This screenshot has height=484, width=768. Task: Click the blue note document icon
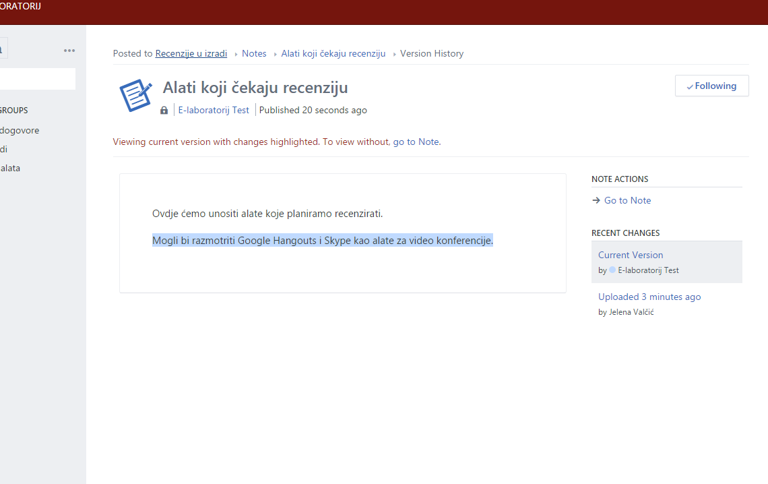[135, 95]
